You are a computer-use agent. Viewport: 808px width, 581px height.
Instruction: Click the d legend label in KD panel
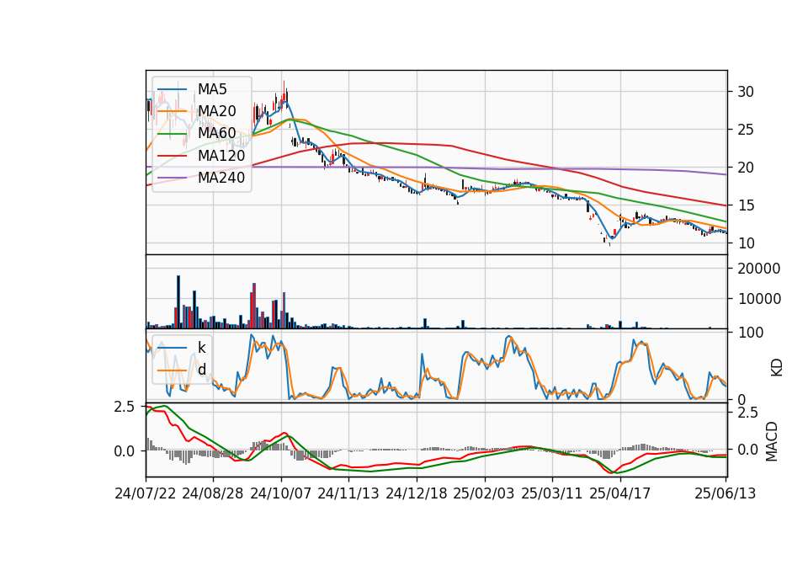(x=201, y=369)
